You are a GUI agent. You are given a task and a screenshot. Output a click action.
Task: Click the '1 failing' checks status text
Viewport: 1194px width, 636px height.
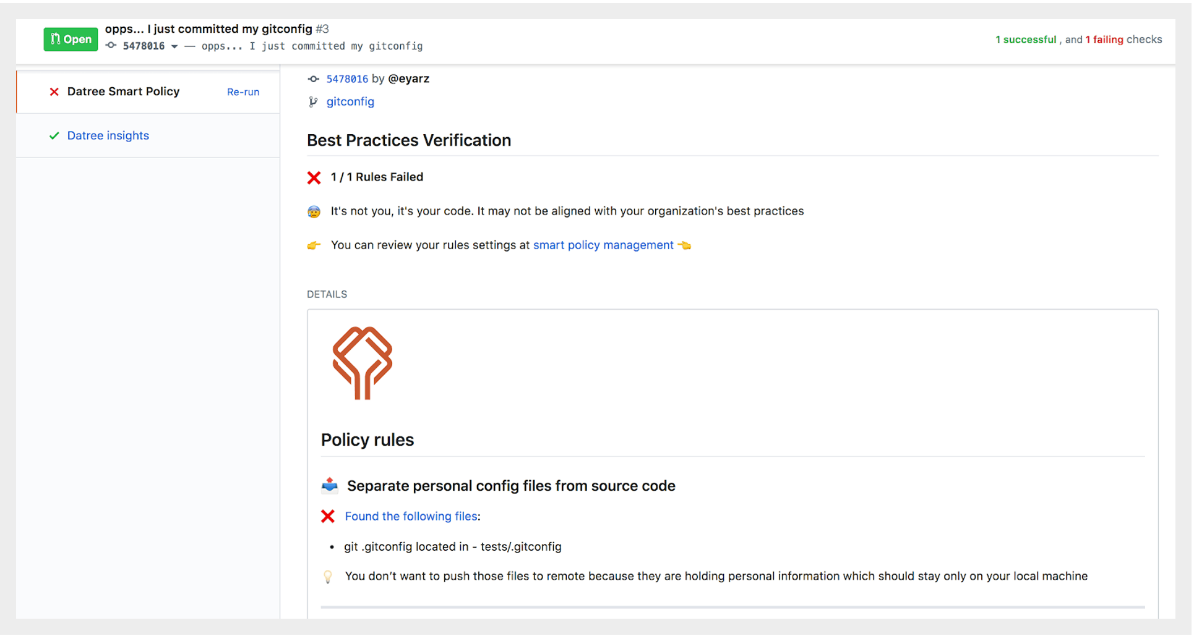pyautogui.click(x=1104, y=40)
